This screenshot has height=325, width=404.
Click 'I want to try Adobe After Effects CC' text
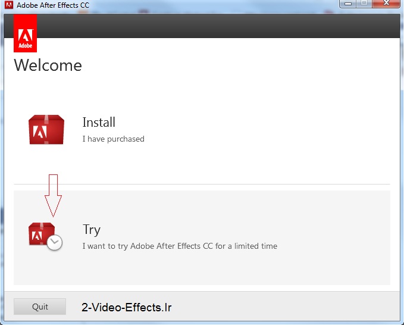click(x=148, y=246)
